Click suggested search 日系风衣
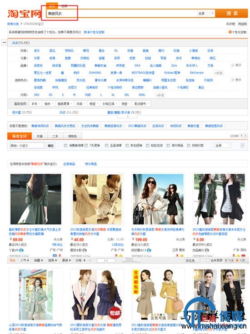250x334 pixels. click(x=158, y=126)
